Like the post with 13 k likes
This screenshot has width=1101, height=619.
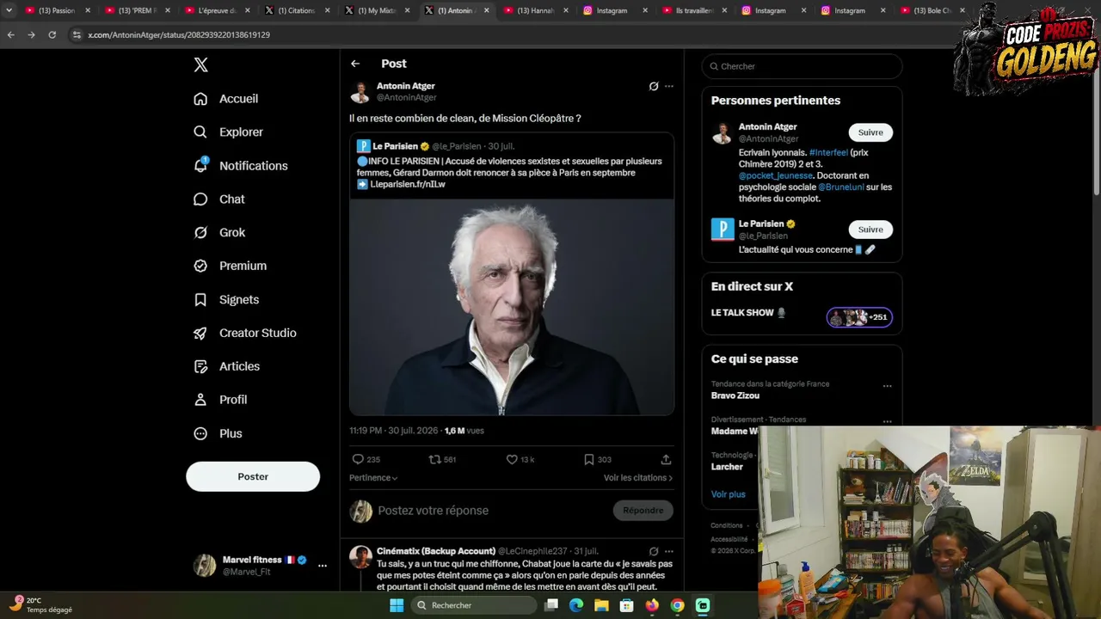pyautogui.click(x=512, y=459)
